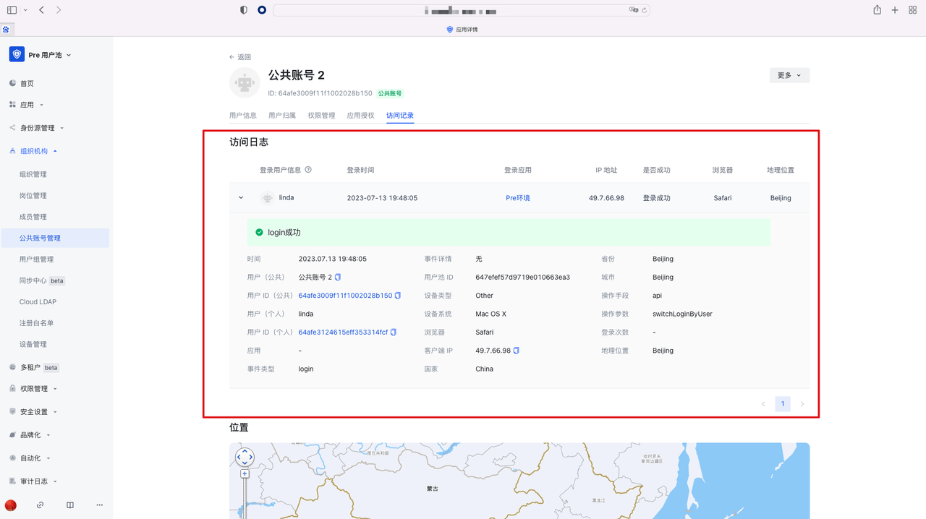Copy the personal user ID value
Screen dimensions: 926x519
click(394, 333)
